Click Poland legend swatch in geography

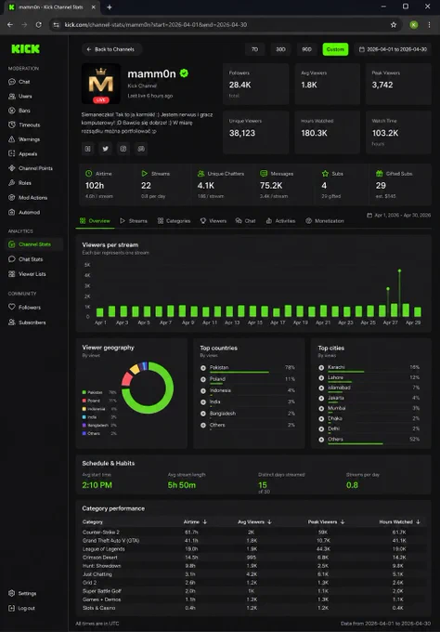click(84, 401)
